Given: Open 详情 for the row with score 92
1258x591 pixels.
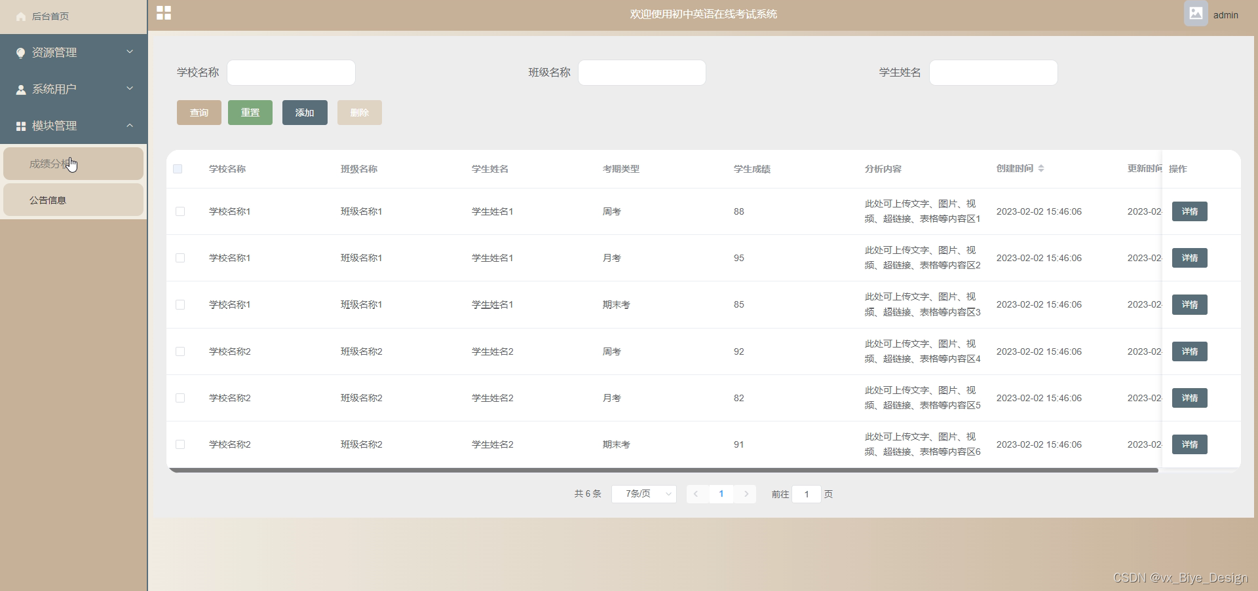Looking at the screenshot, I should [x=1190, y=351].
